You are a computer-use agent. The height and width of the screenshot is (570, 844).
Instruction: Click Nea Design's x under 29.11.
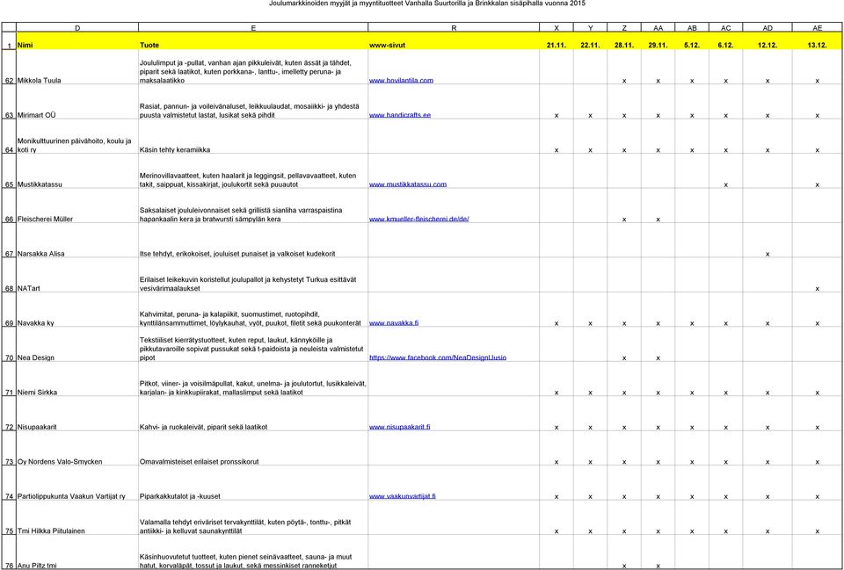coord(658,358)
